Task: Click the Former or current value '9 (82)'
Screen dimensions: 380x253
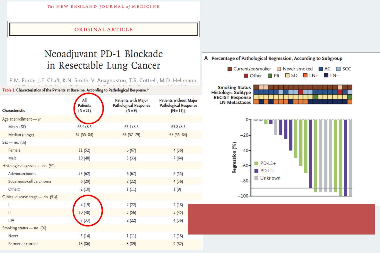Action: [178, 244]
